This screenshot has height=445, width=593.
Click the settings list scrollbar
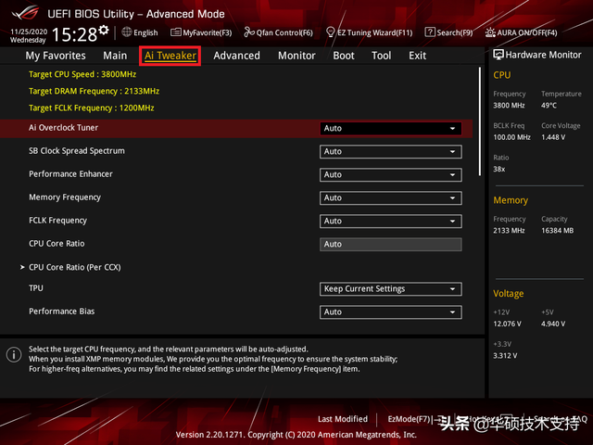point(480,121)
